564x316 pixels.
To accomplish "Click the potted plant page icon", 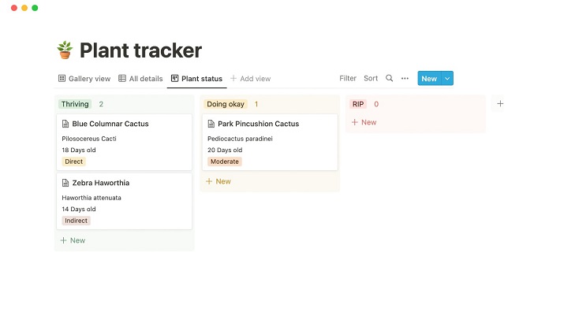I will (65, 50).
